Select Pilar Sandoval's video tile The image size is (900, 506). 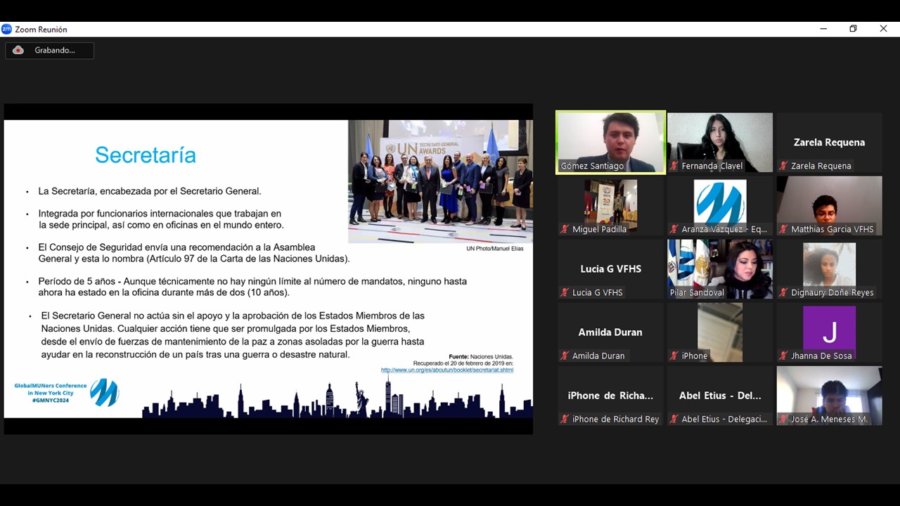[x=719, y=267]
